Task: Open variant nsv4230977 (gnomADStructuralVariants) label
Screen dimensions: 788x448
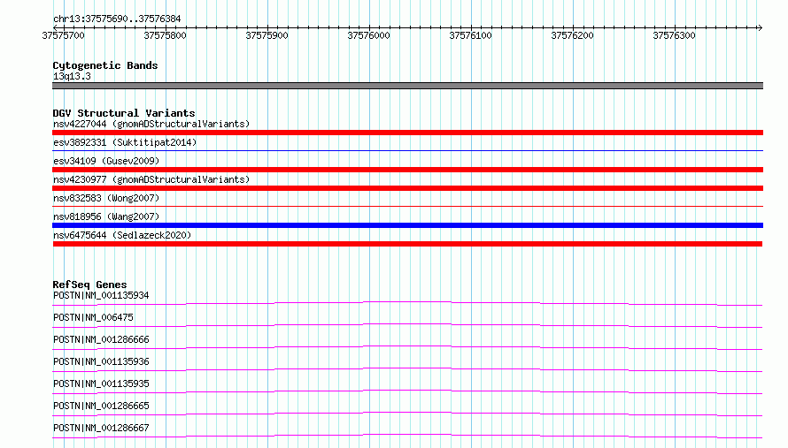Action: tap(151, 179)
